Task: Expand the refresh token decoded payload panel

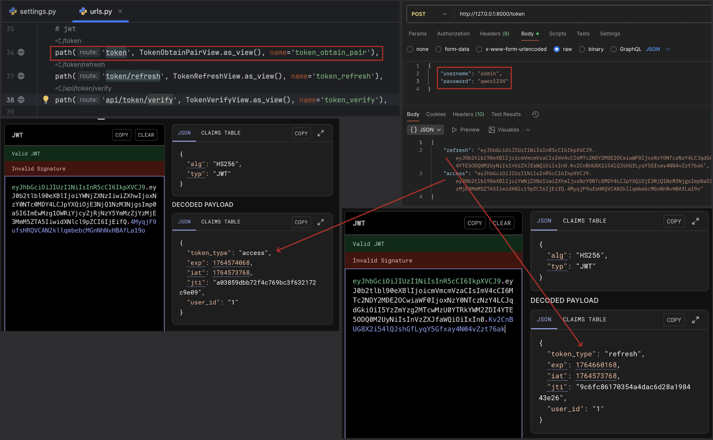Action: (x=695, y=320)
